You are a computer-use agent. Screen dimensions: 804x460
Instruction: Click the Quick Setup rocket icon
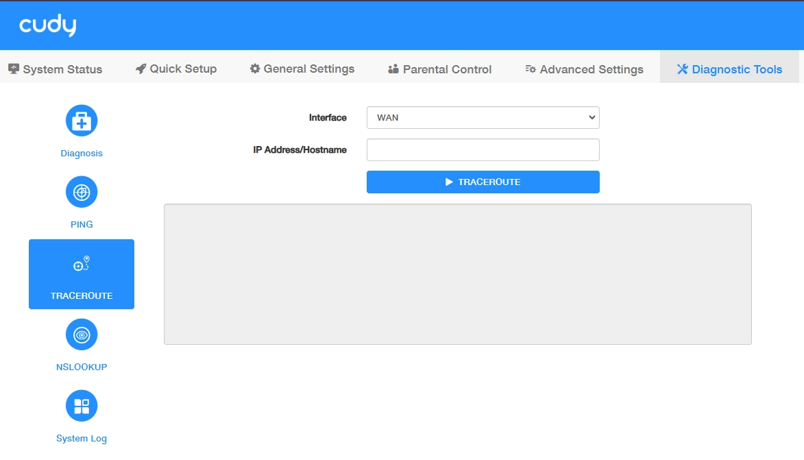(141, 69)
